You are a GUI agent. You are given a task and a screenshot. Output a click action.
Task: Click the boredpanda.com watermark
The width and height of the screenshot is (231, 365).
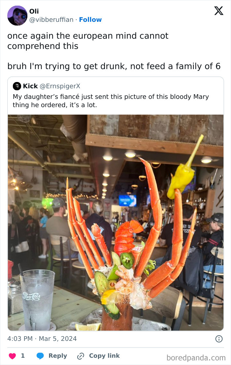(x=196, y=357)
